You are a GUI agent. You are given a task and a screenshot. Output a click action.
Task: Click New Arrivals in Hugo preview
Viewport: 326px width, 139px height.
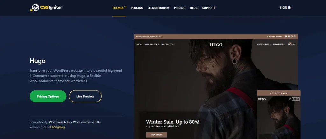152,44
